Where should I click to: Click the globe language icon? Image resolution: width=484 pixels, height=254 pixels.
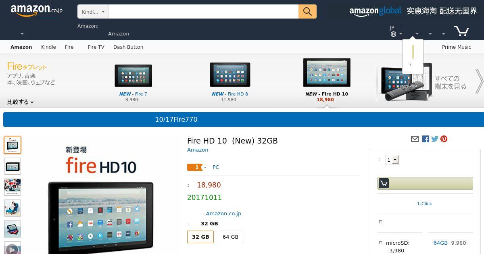pos(393,34)
